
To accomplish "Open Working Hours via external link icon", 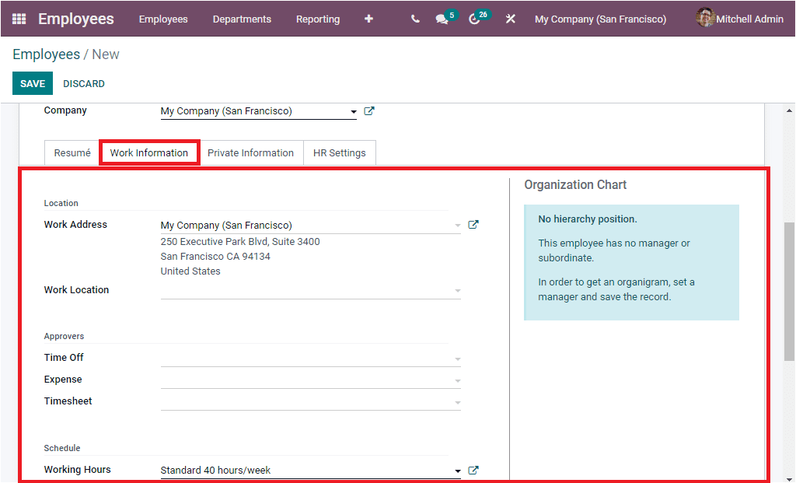I will (x=473, y=470).
